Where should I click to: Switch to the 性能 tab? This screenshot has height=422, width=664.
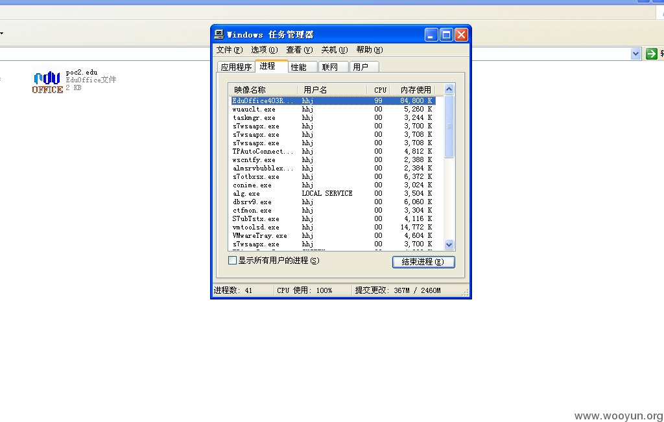click(x=302, y=67)
